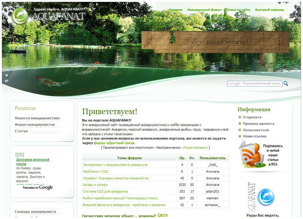This screenshot has width=303, height=219.
Task: Select user piton202 in the table
Action: pyautogui.click(x=212, y=191)
